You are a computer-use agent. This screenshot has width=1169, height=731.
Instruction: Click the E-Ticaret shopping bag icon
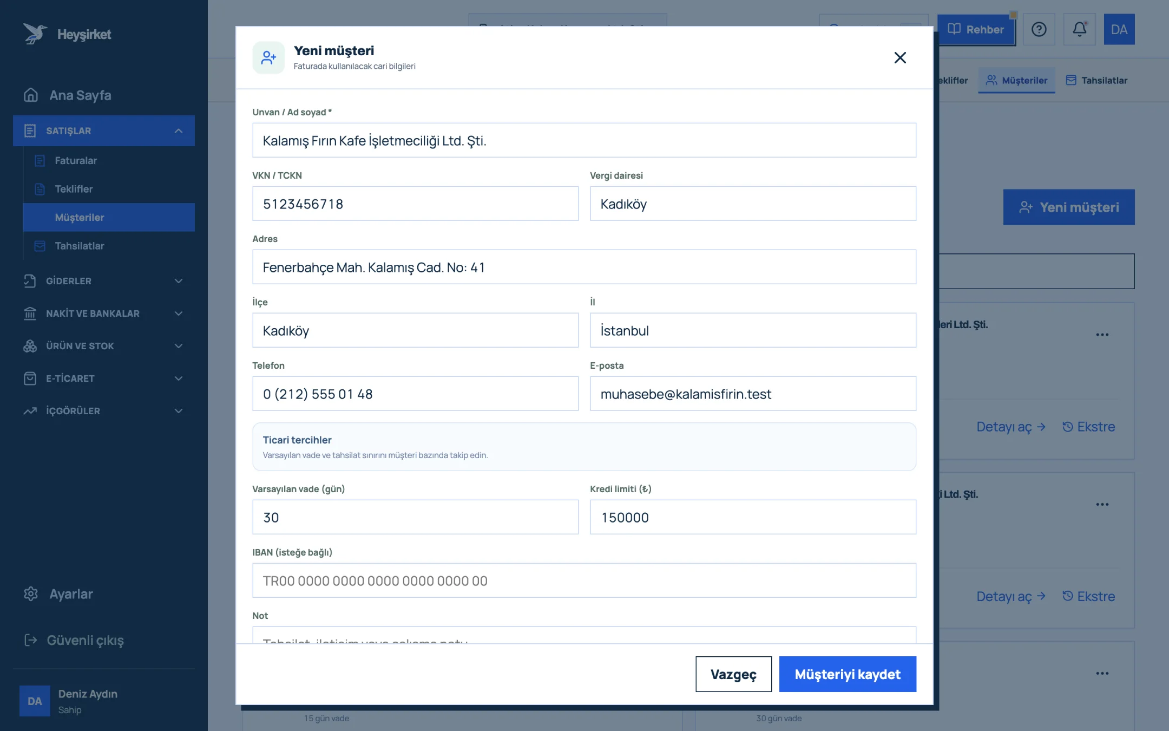pyautogui.click(x=30, y=378)
